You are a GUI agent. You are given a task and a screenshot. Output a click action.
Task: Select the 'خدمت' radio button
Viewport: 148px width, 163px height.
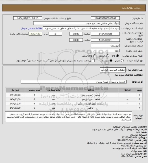pyautogui.click(x=108, y=56)
